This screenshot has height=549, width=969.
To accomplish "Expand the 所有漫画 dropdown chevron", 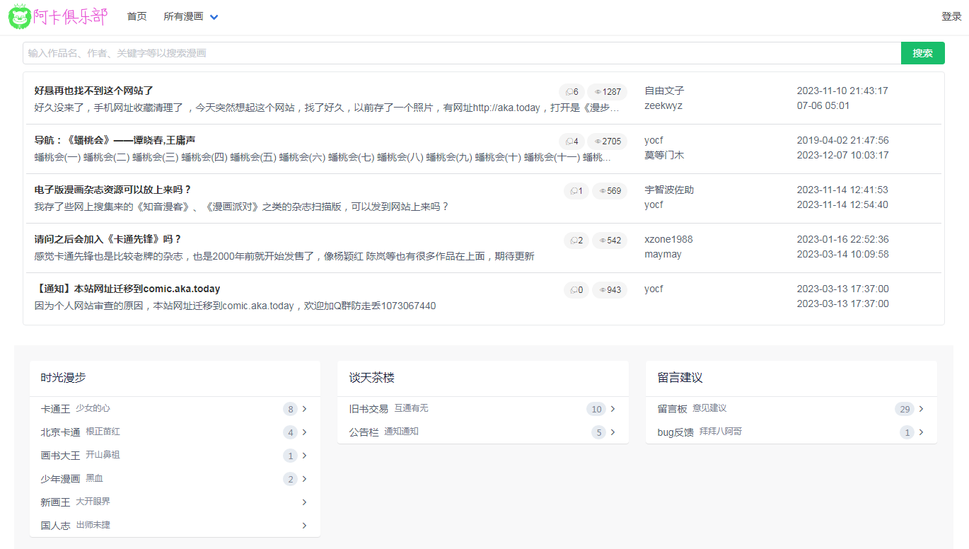I will [x=214, y=16].
